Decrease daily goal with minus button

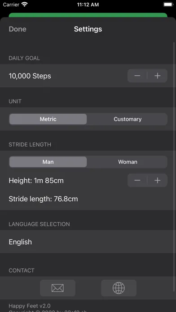point(137,76)
